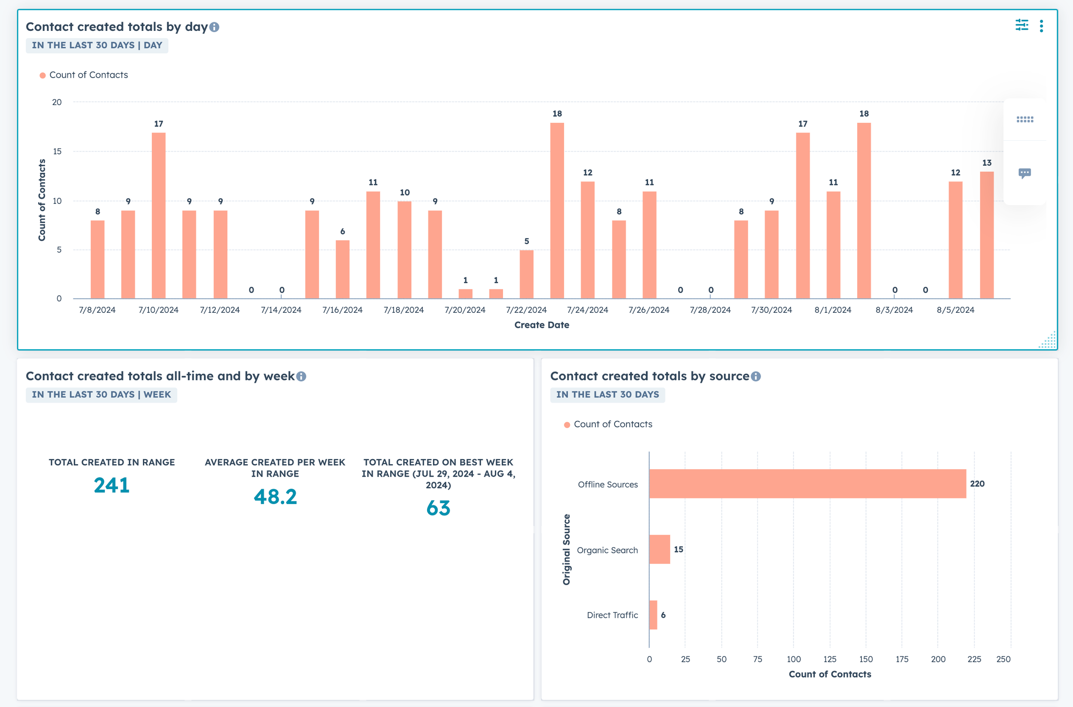Click the source chart IN THE LAST 30 DAYS badge

point(607,395)
